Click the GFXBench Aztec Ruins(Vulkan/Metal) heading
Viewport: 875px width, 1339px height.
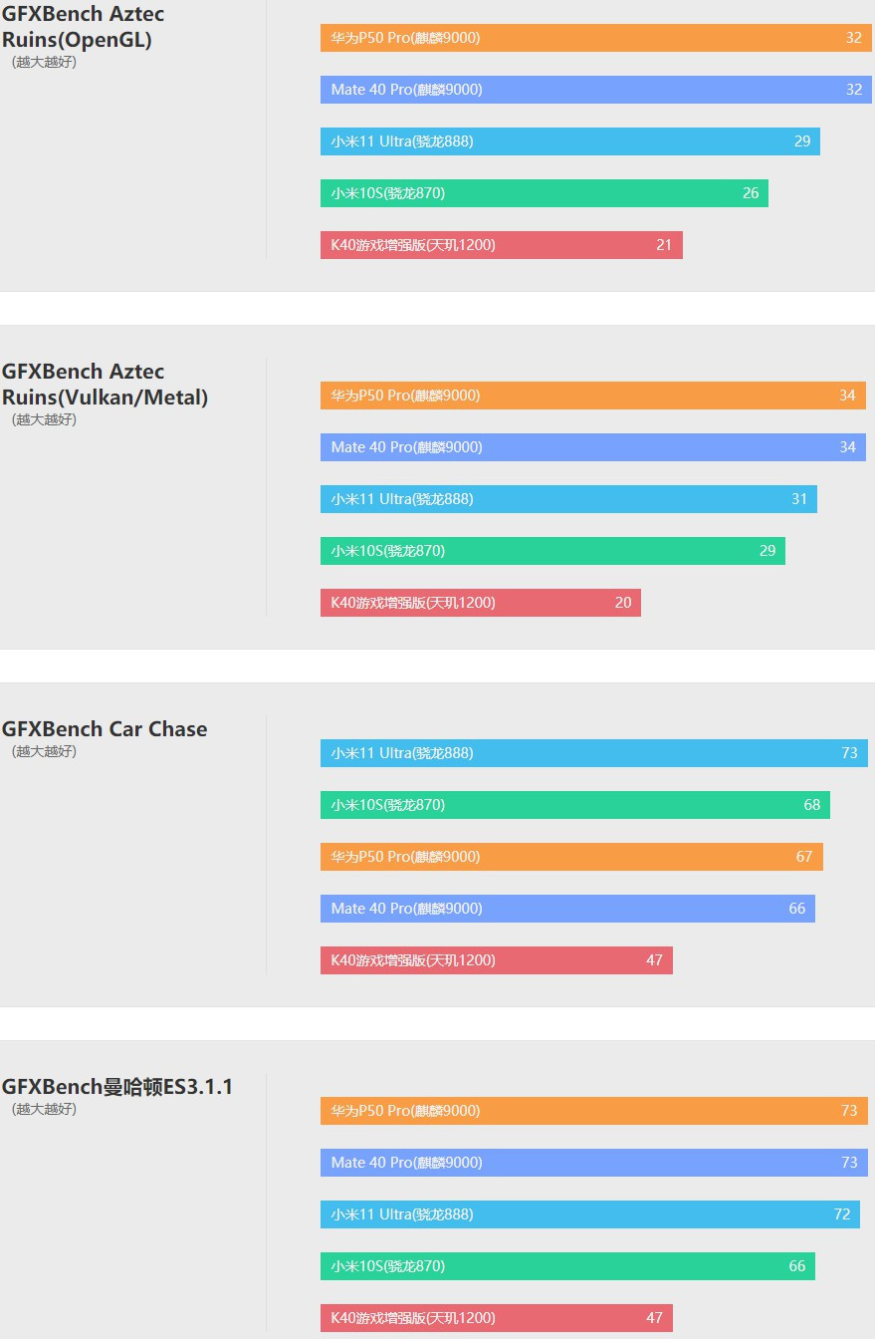(105, 385)
